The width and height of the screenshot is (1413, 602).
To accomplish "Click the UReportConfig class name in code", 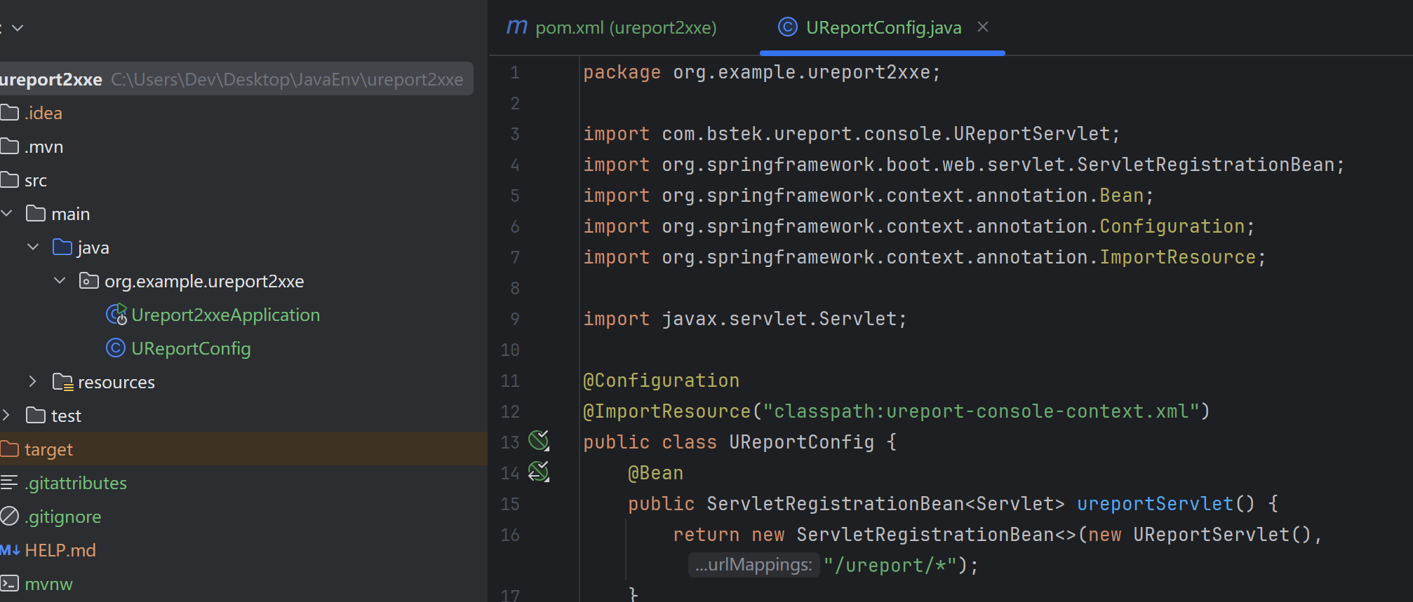I will pyautogui.click(x=801, y=442).
